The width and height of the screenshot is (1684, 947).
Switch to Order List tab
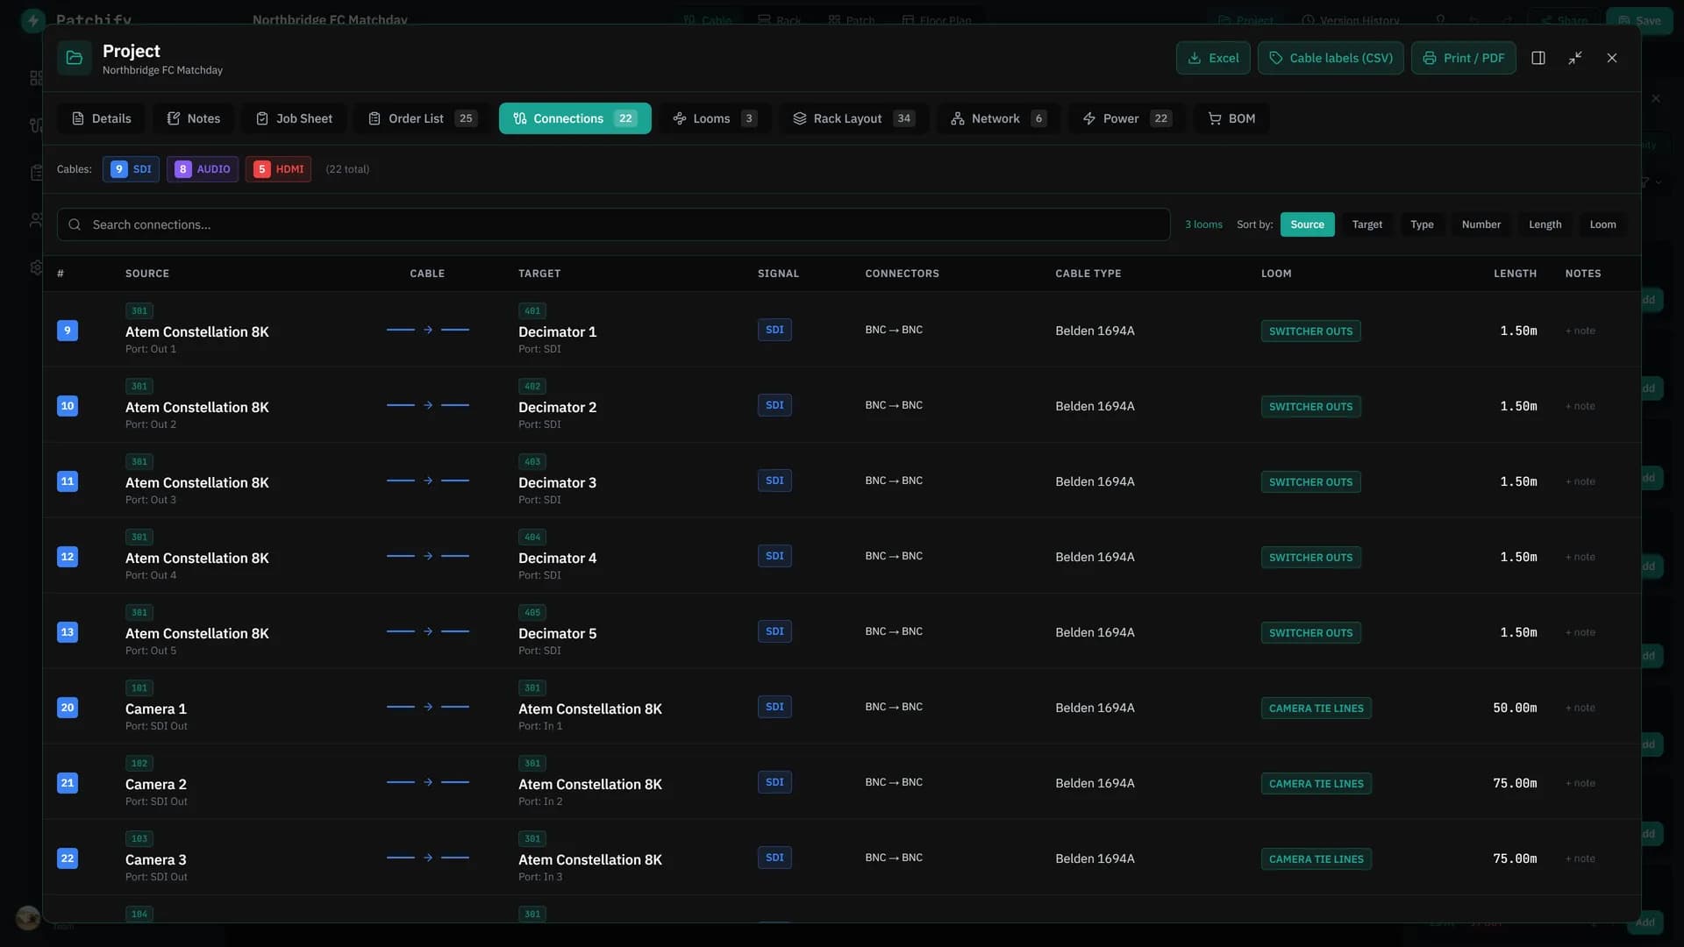point(423,118)
